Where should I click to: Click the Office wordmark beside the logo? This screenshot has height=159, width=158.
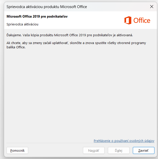point(142,20)
